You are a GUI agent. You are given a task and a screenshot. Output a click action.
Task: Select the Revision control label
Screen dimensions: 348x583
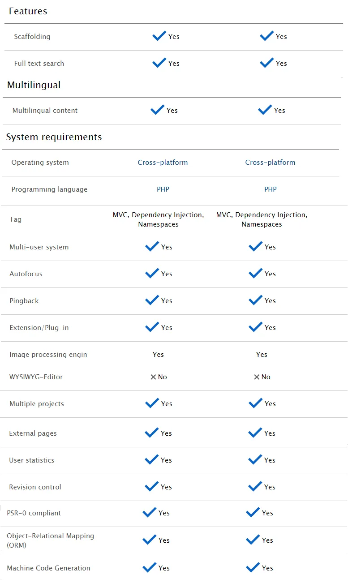coord(35,487)
